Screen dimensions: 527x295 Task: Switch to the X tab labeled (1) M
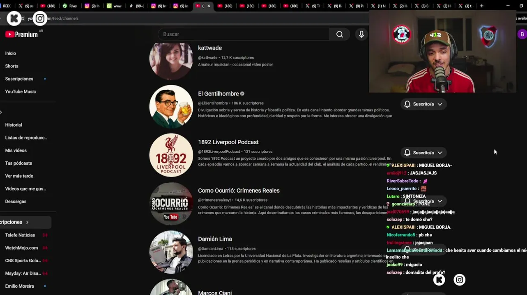(378, 6)
